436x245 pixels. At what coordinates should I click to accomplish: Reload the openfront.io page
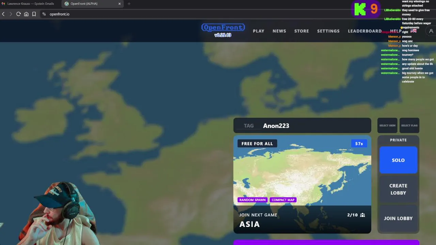(x=18, y=14)
